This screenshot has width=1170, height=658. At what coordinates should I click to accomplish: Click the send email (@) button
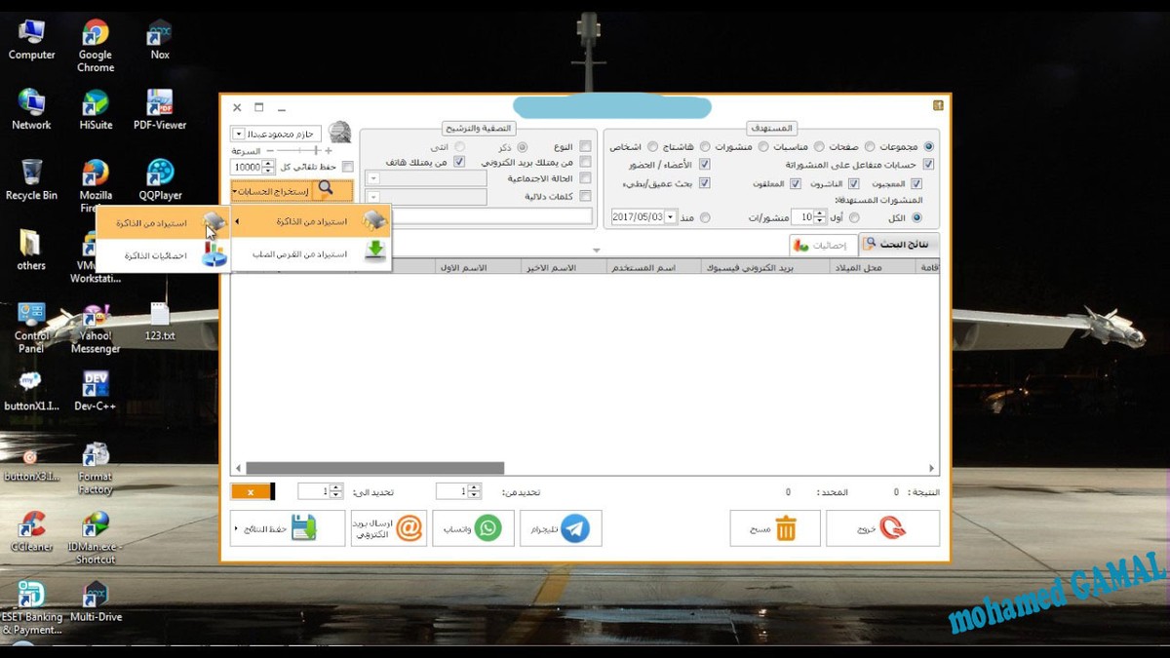click(389, 528)
